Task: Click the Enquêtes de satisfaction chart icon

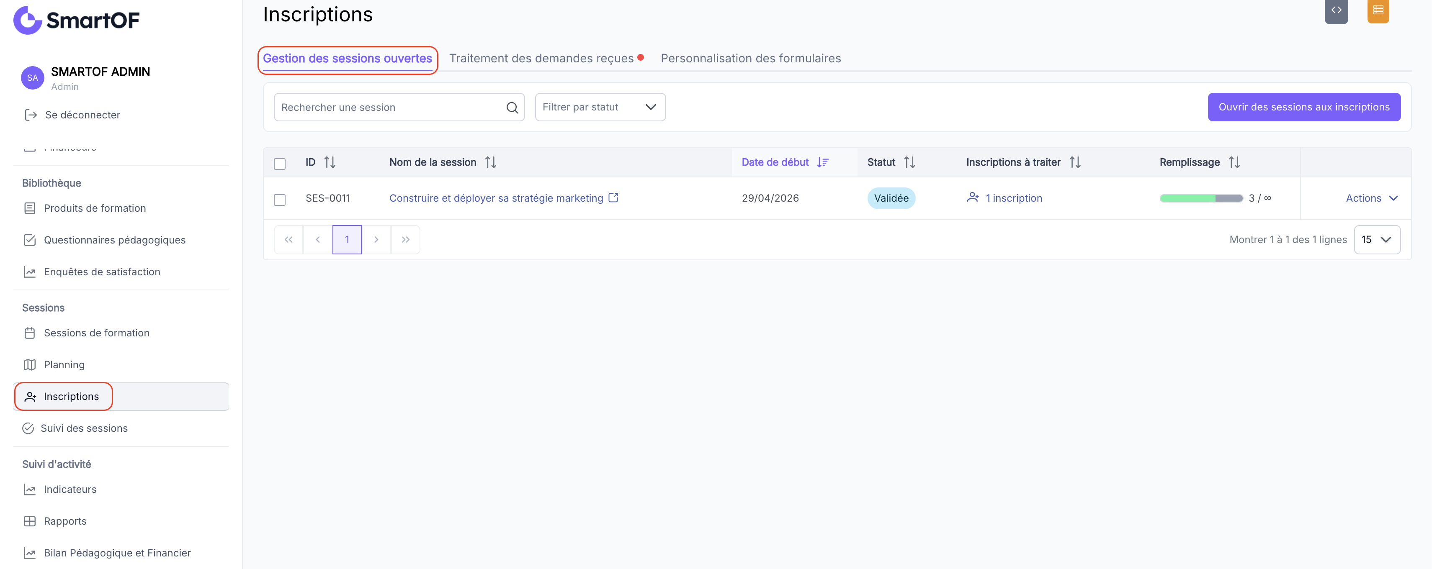Action: (x=29, y=272)
